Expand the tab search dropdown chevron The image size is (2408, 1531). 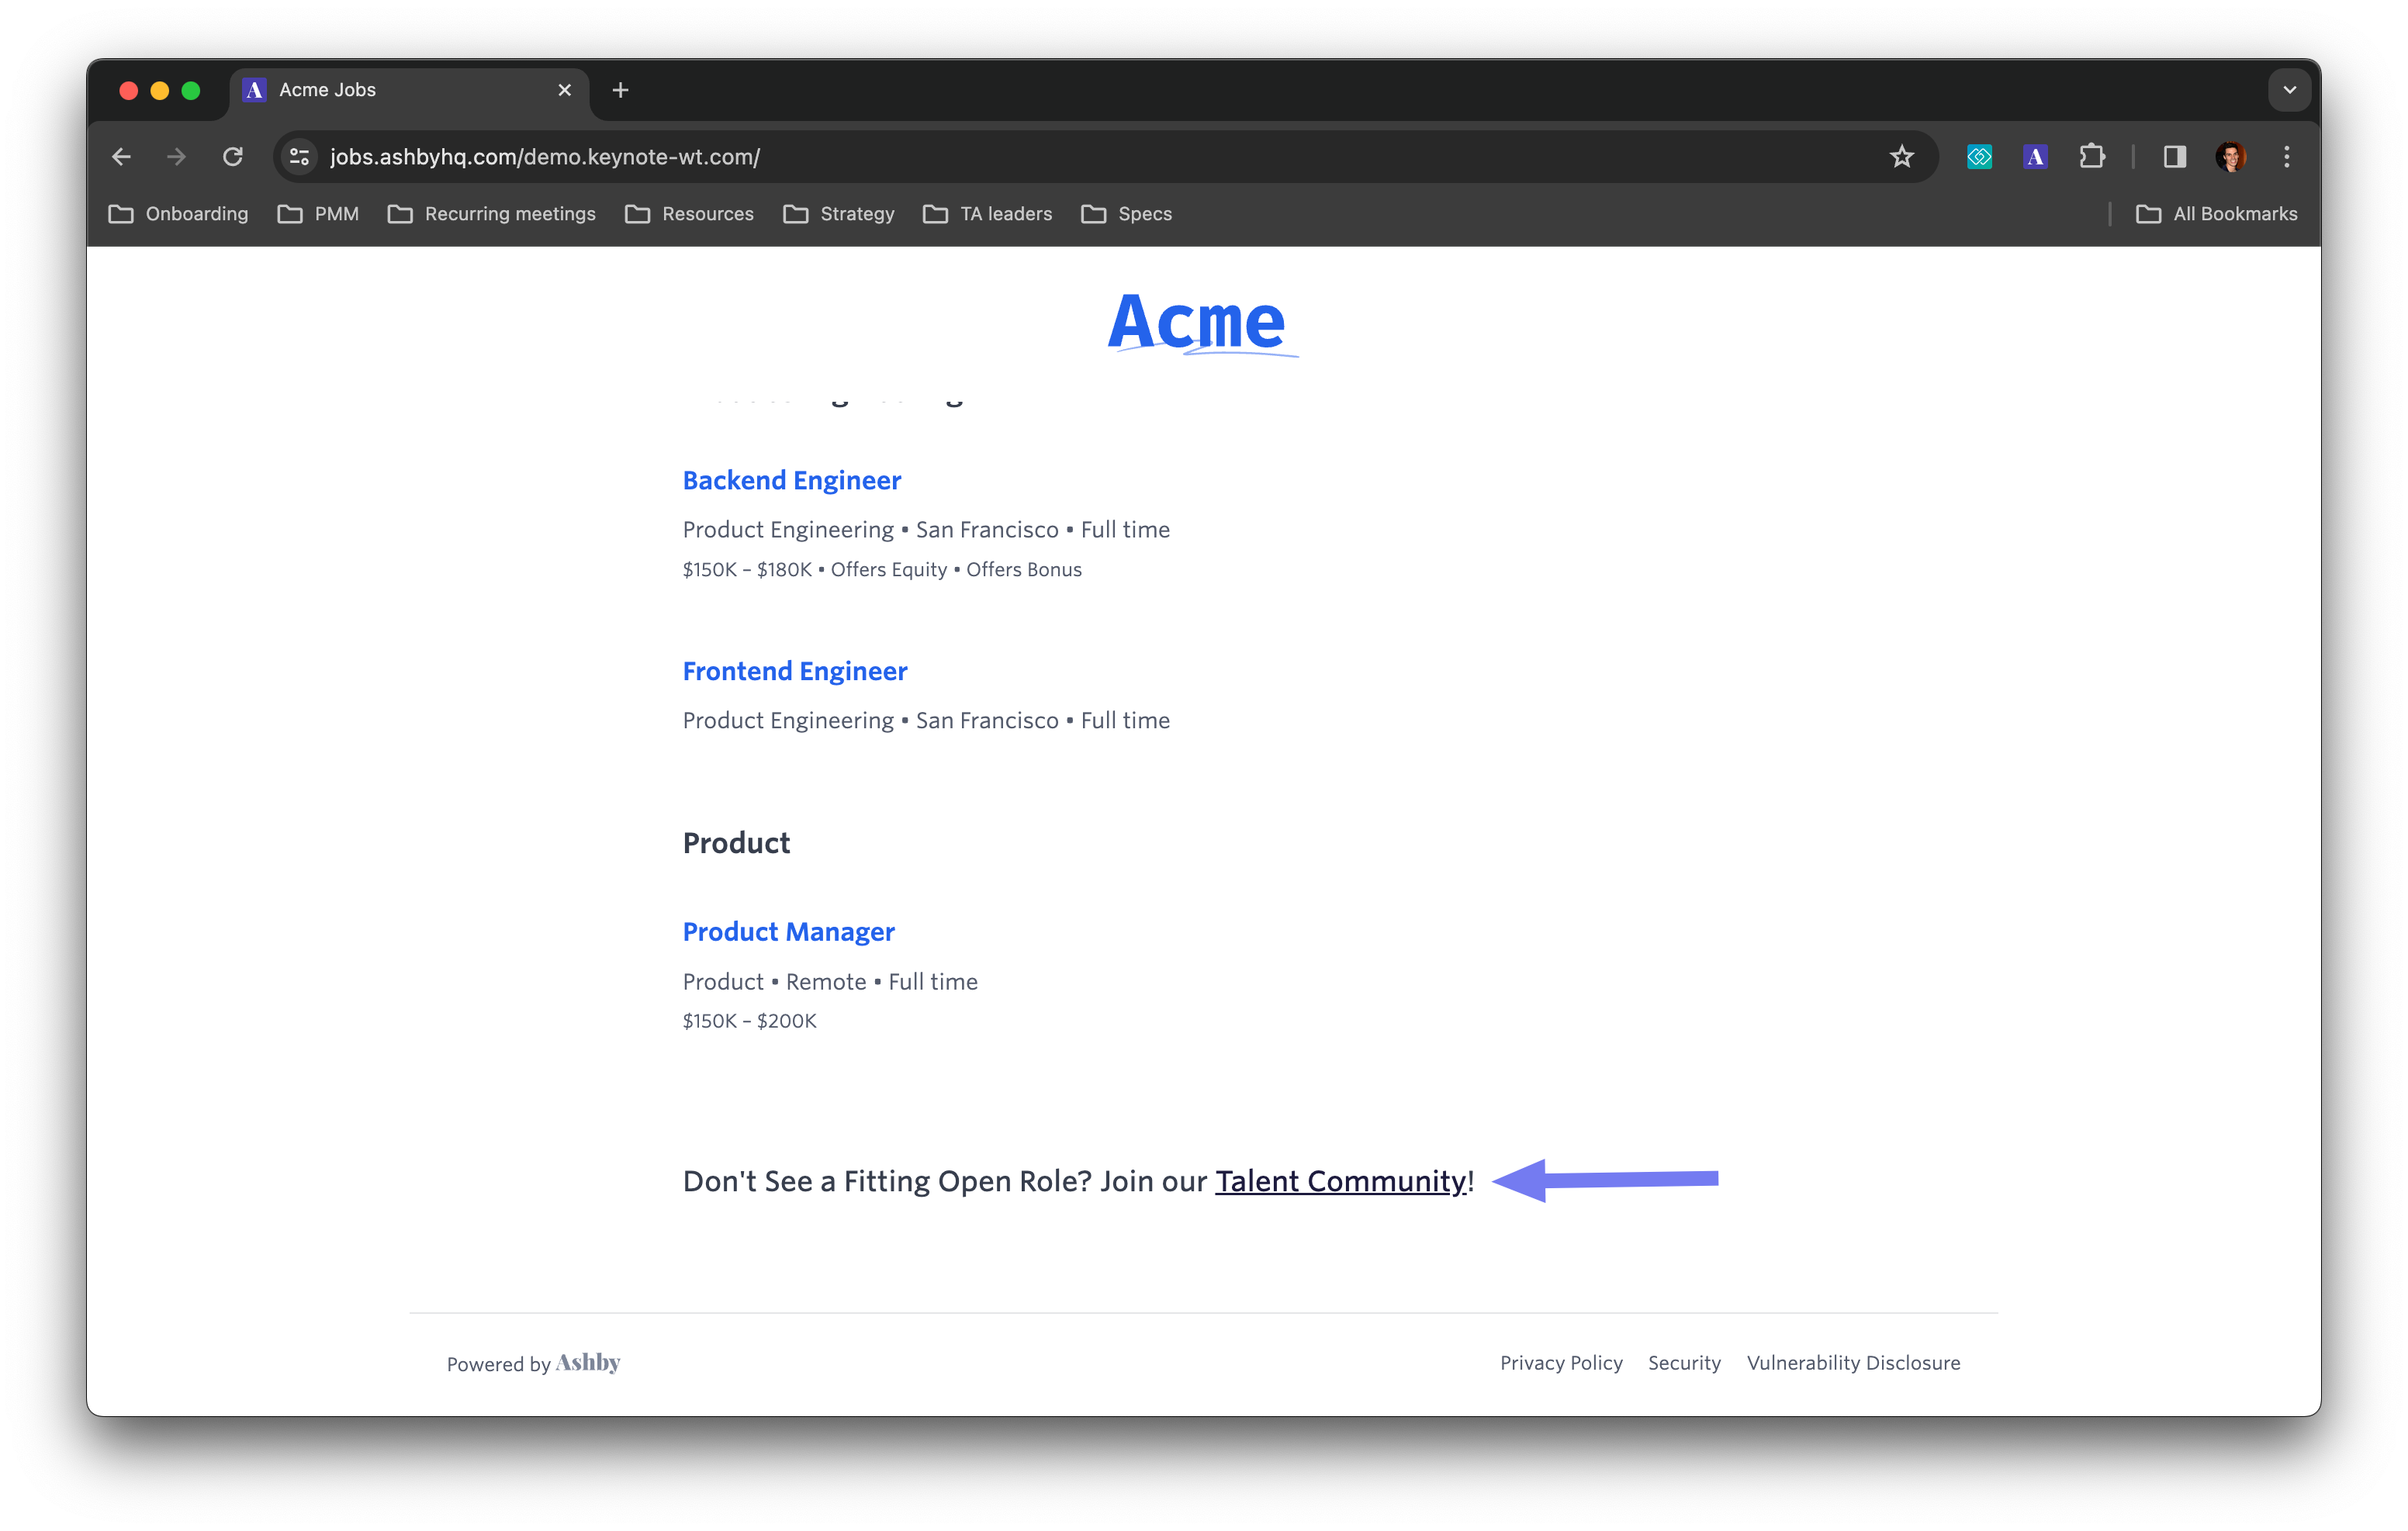[x=2289, y=90]
